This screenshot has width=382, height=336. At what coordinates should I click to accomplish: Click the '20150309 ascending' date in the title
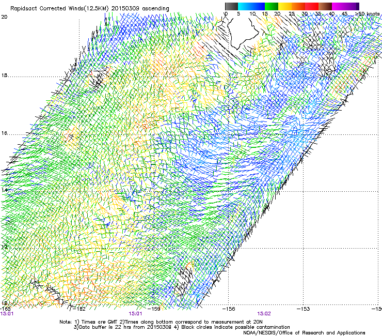pyautogui.click(x=140, y=9)
